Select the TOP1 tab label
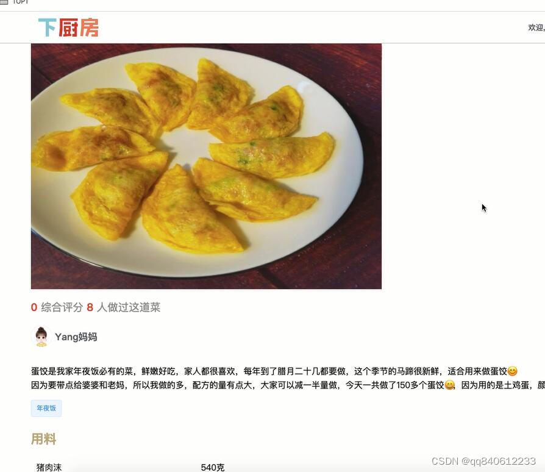 point(21,2)
